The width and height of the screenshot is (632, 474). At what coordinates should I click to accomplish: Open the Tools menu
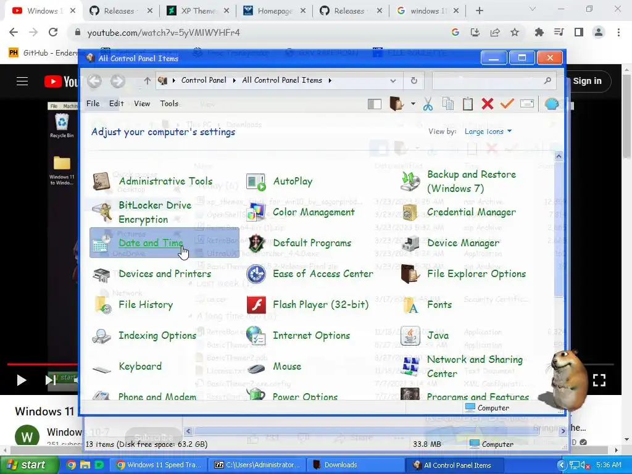coord(169,104)
